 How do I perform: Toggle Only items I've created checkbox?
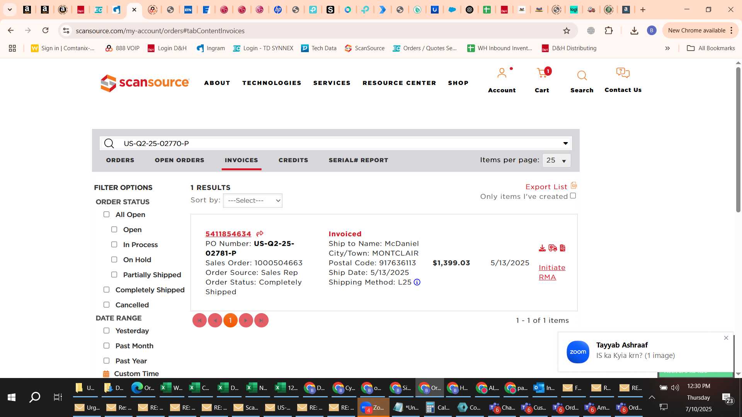pos(573,196)
